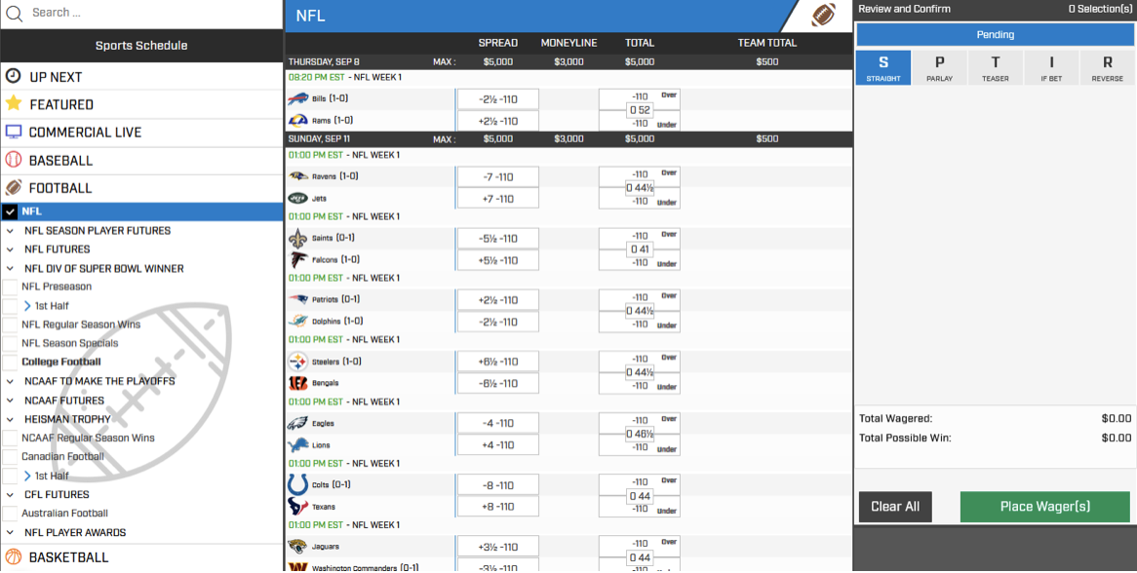Image resolution: width=1137 pixels, height=573 pixels.
Task: Click the Commercial Live monitor icon
Action: 13,132
